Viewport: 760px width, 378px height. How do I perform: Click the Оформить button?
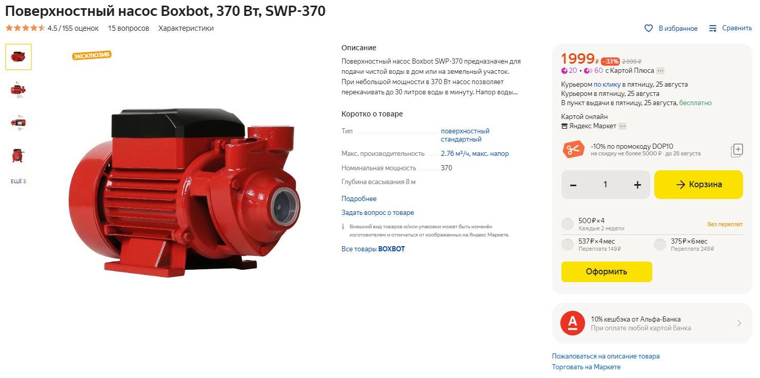click(607, 272)
